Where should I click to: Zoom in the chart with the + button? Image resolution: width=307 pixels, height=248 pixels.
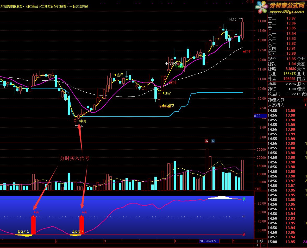(x=258, y=245)
